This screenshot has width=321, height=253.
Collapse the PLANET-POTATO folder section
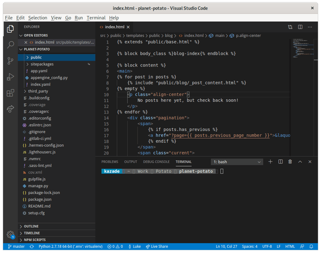click(x=57, y=49)
